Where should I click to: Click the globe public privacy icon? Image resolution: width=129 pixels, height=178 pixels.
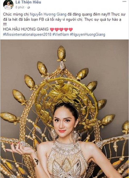[28, 7]
